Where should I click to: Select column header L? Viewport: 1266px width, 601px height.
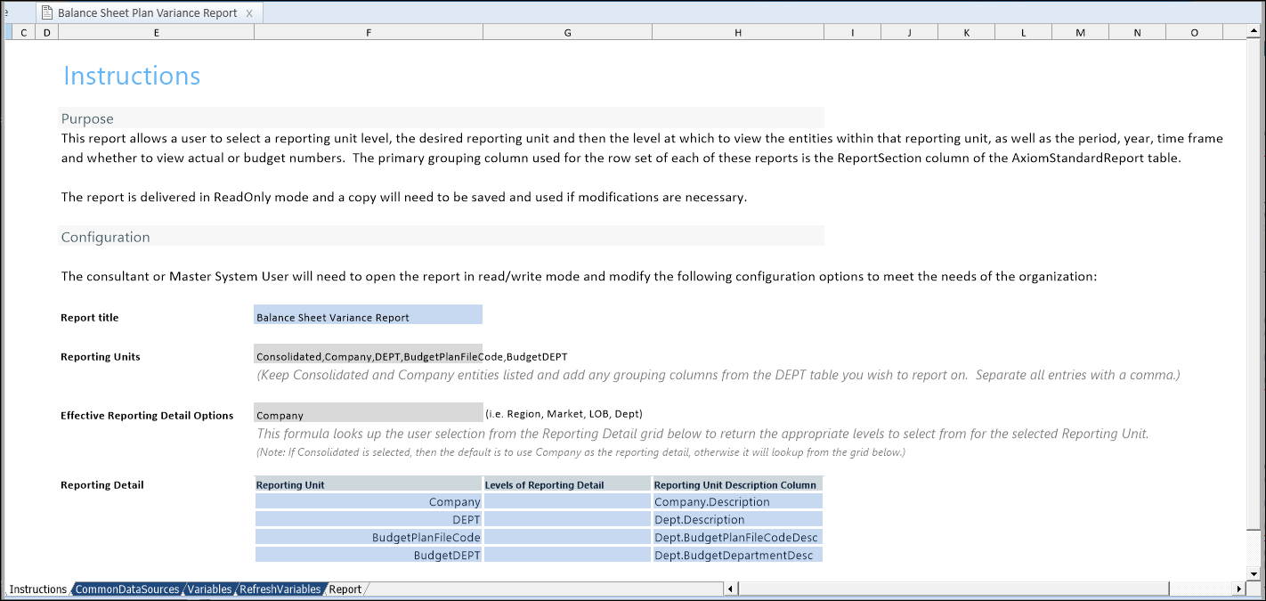[1023, 32]
